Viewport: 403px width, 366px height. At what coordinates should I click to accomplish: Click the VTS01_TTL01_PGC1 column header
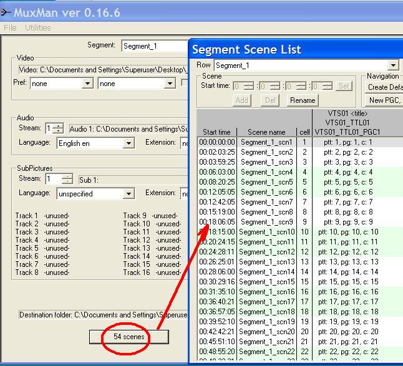347,132
